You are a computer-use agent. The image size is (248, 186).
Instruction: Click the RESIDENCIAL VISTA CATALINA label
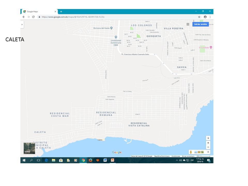pos(139,124)
